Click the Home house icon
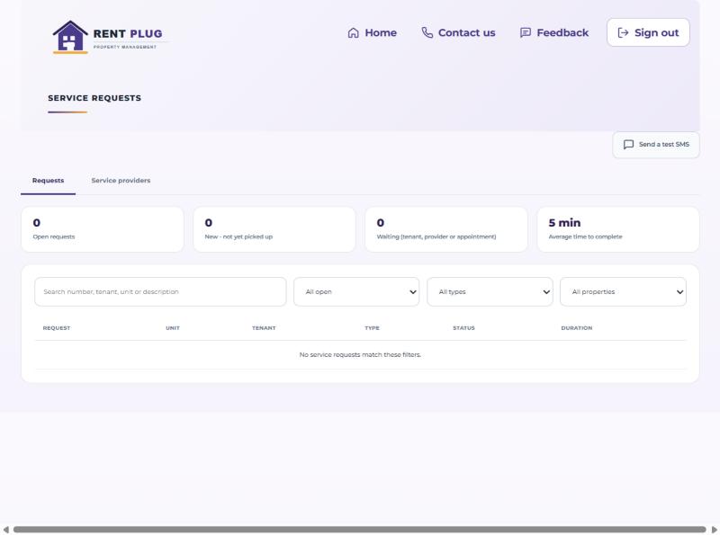Screen dimensions: 720x535 click(x=353, y=33)
